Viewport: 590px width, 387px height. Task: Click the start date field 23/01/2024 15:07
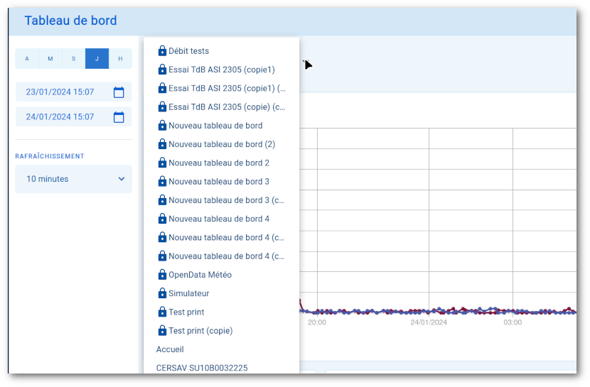pyautogui.click(x=60, y=92)
